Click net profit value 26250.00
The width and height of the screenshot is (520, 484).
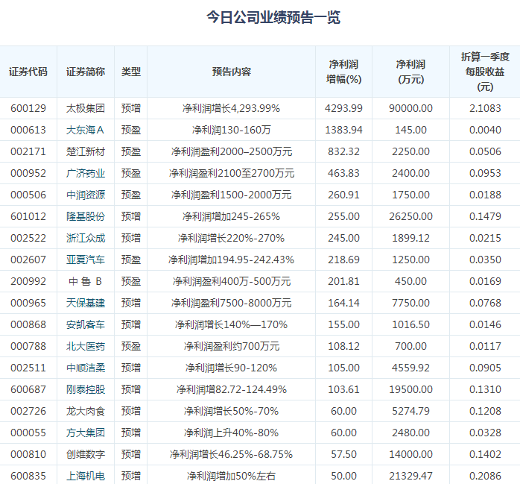(x=410, y=216)
